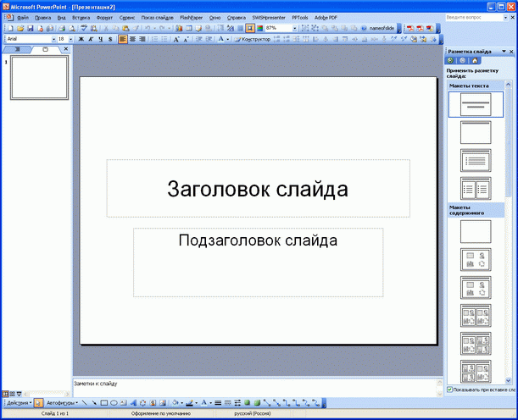This screenshot has height=420, width=518.
Task: Click the Конструктор button
Action: [x=253, y=39]
